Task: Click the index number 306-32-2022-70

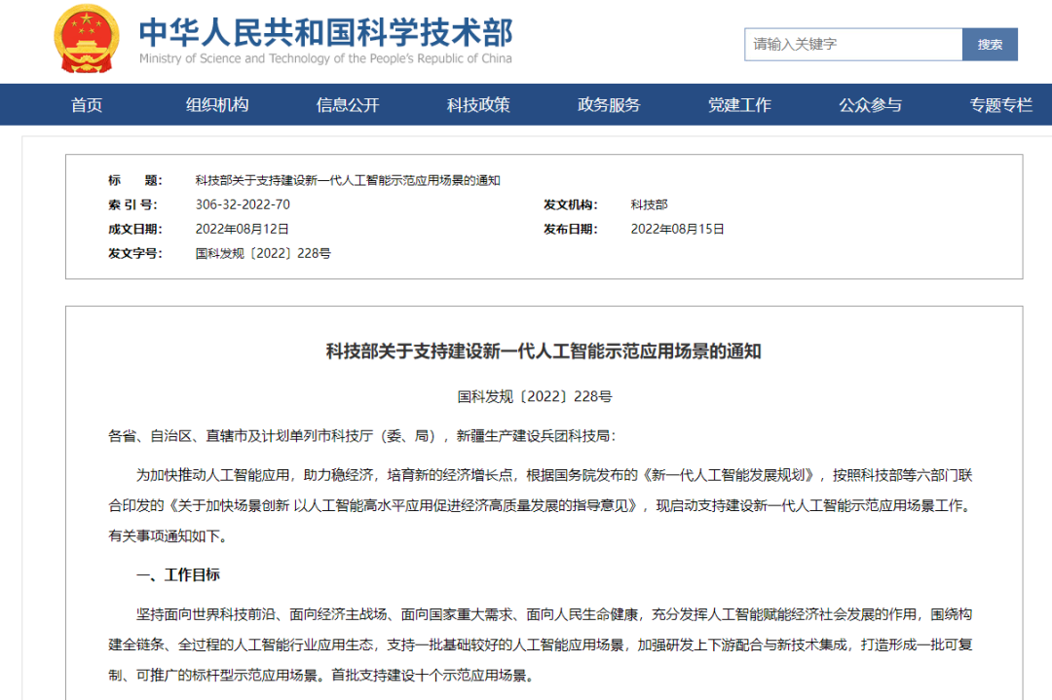Action: (243, 204)
